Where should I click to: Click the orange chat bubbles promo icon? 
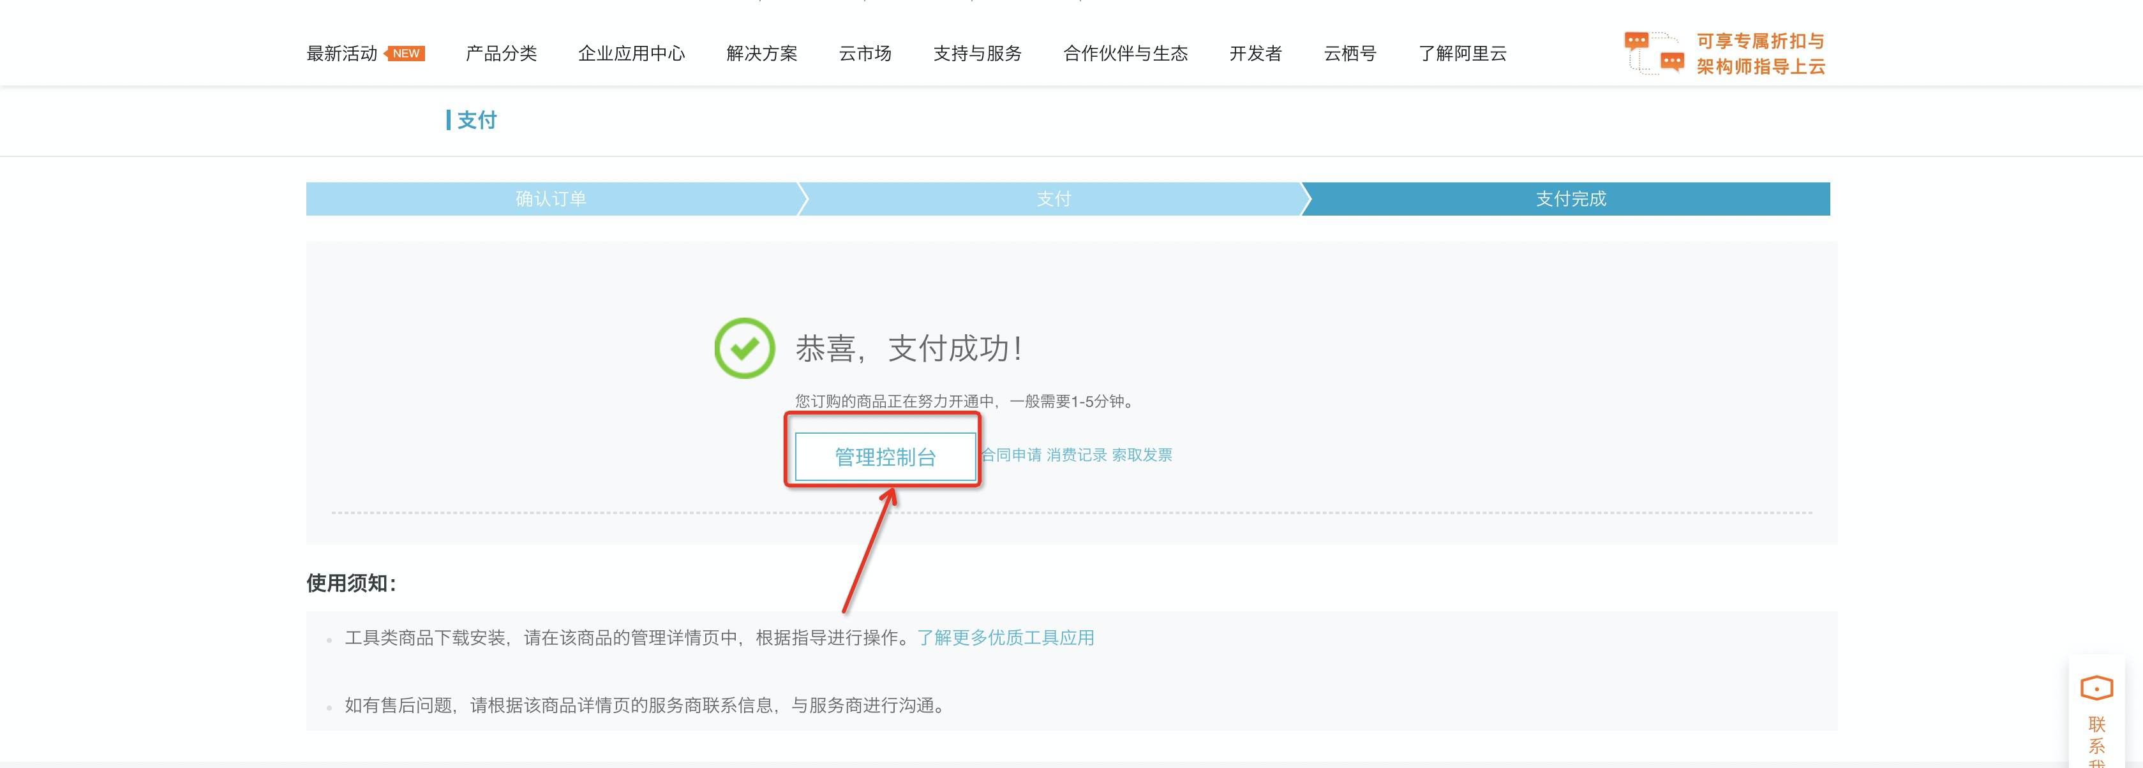[1654, 53]
